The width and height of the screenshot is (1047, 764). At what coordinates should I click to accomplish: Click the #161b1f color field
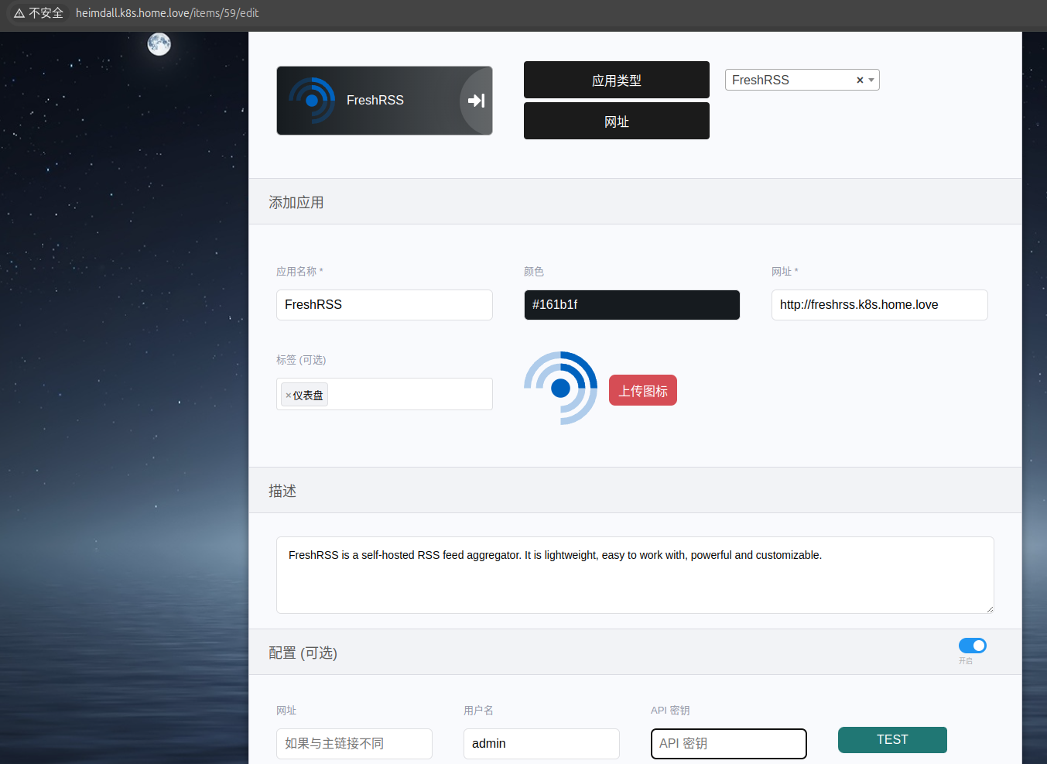(x=632, y=305)
